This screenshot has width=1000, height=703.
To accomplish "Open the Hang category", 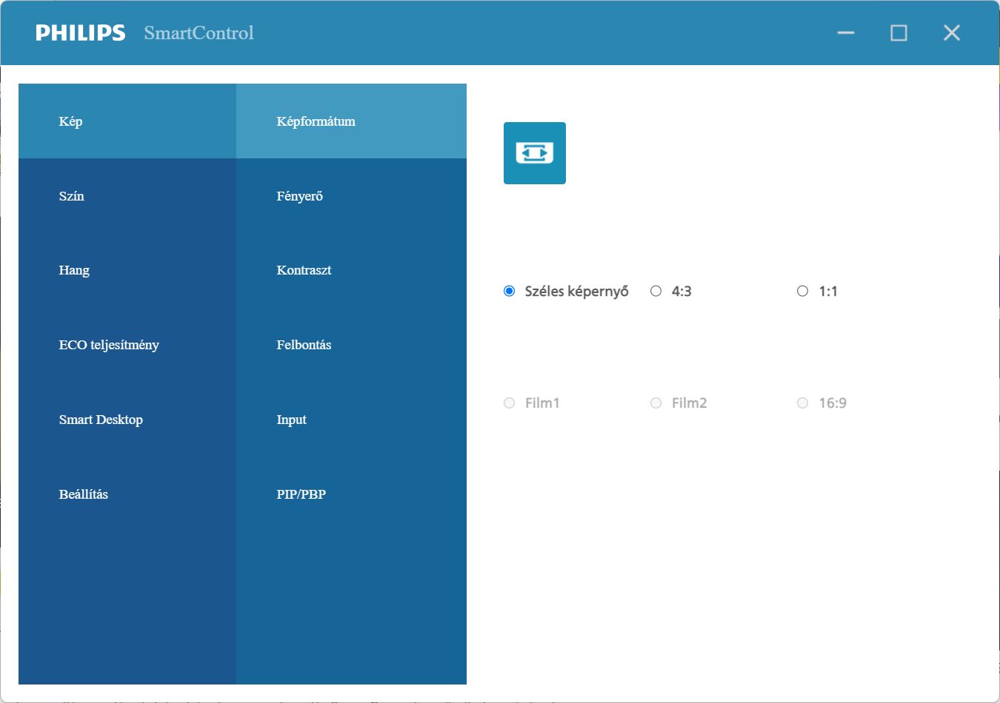I will pos(127,270).
